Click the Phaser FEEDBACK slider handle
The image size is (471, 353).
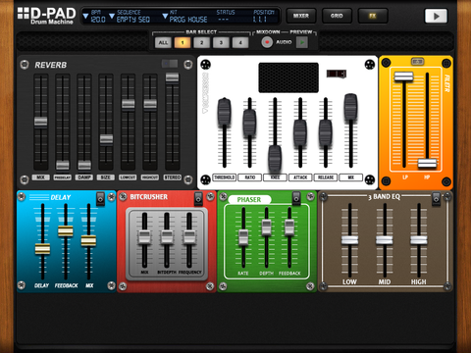pyautogui.click(x=289, y=227)
